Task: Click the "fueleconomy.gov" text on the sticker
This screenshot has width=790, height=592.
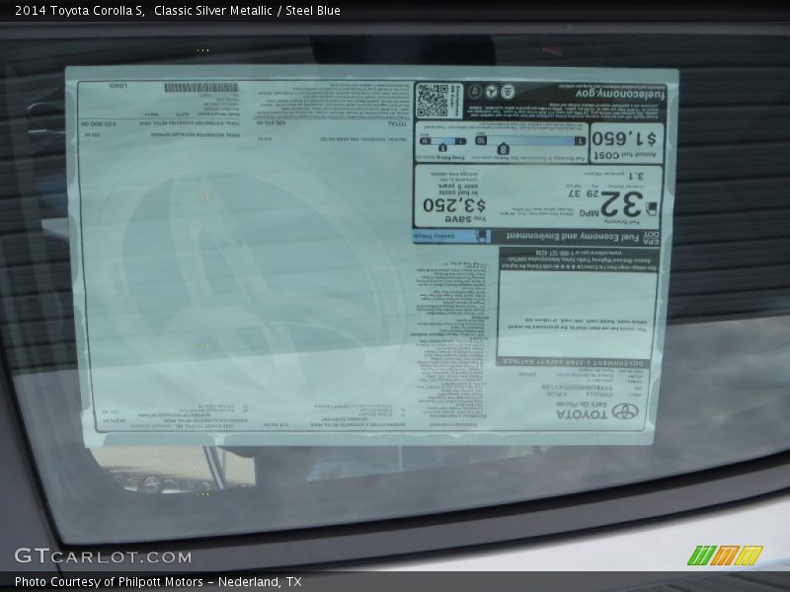Action: tap(620, 95)
